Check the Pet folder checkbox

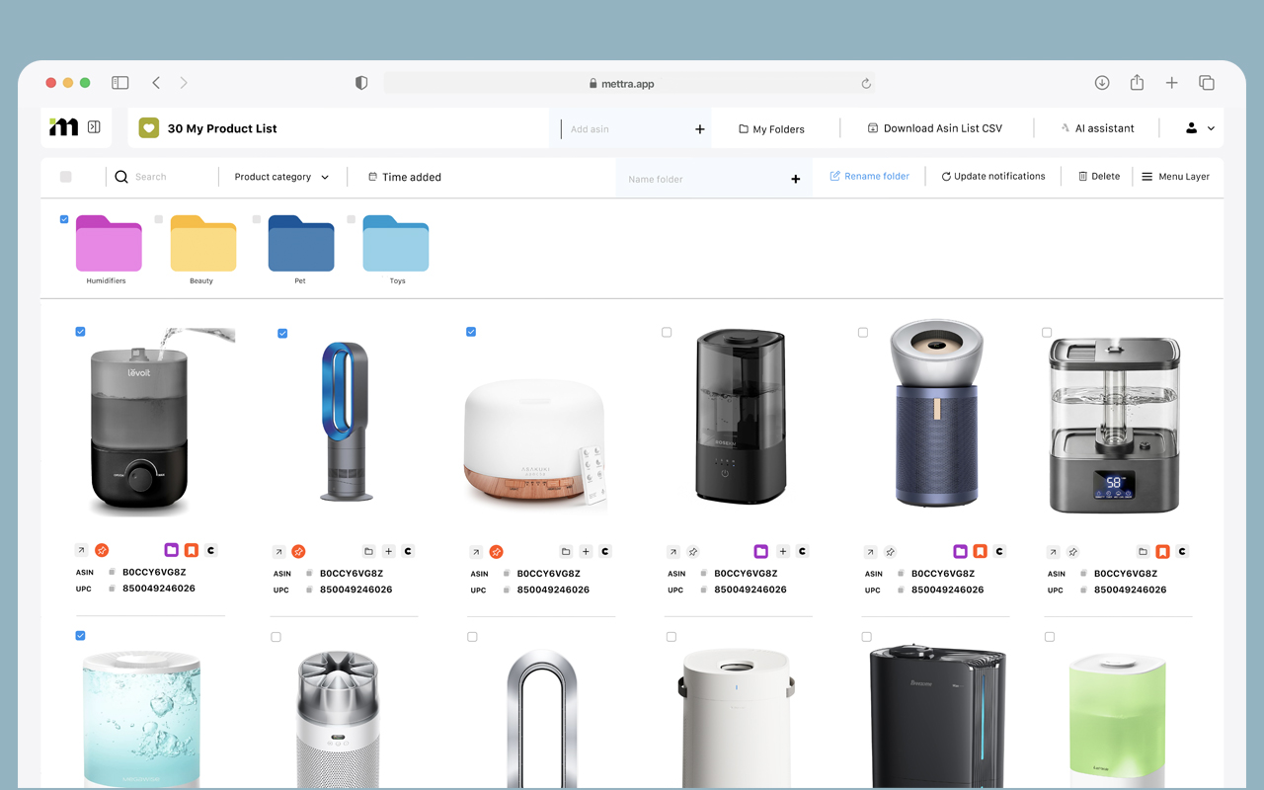pos(257,219)
